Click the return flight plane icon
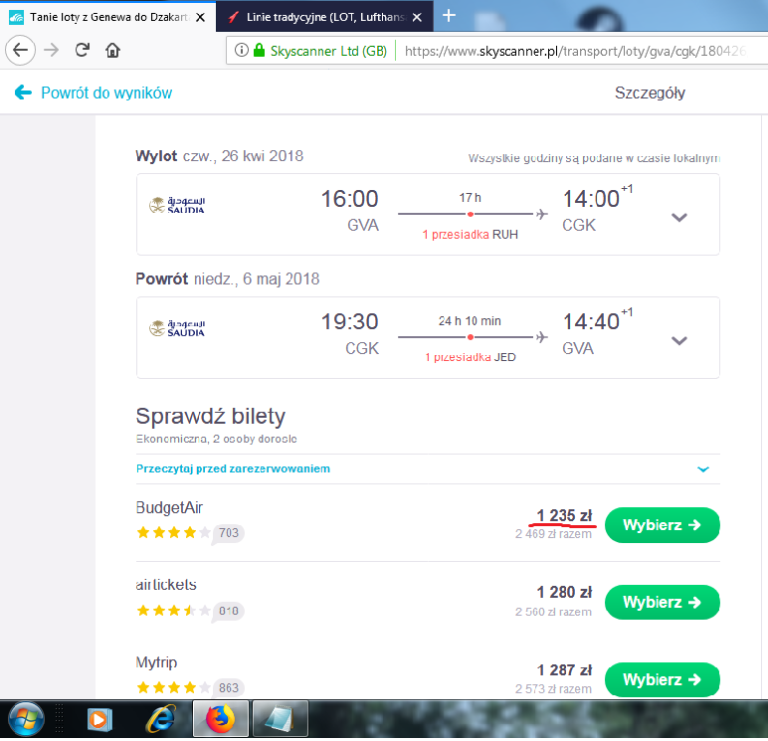 (541, 337)
